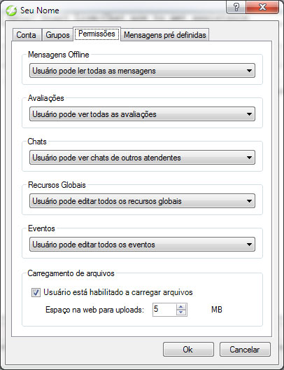The width and height of the screenshot is (284, 370).
Task: Open the Mensagens pré definidas tab
Action: click(x=165, y=35)
